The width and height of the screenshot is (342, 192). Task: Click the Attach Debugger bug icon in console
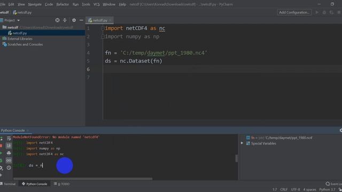[1, 161]
